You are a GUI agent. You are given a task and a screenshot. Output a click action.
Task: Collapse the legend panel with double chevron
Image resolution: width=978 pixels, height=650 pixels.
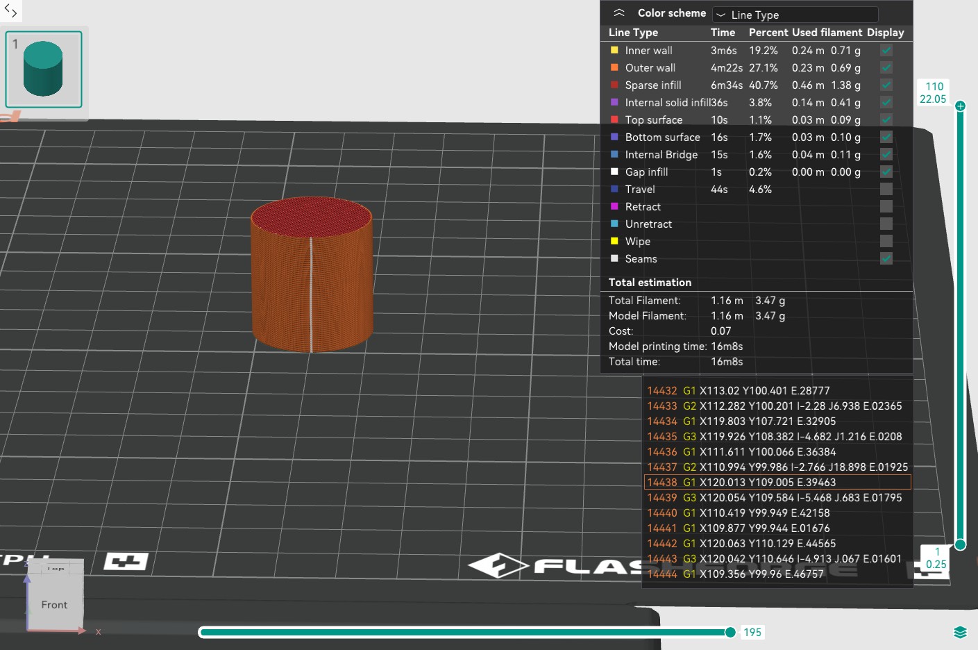619,13
